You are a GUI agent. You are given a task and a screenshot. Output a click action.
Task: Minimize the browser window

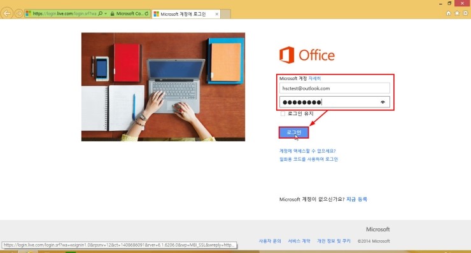[440, 4]
